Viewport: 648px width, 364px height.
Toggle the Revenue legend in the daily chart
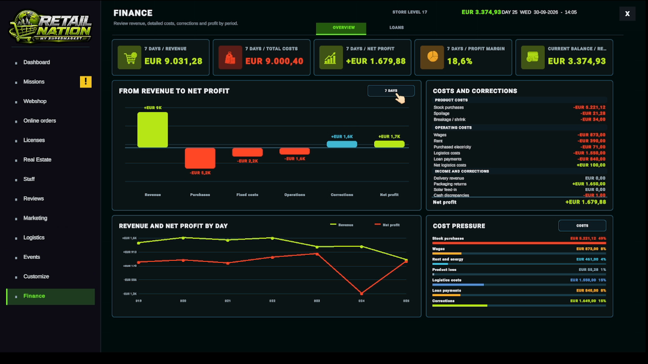click(342, 225)
